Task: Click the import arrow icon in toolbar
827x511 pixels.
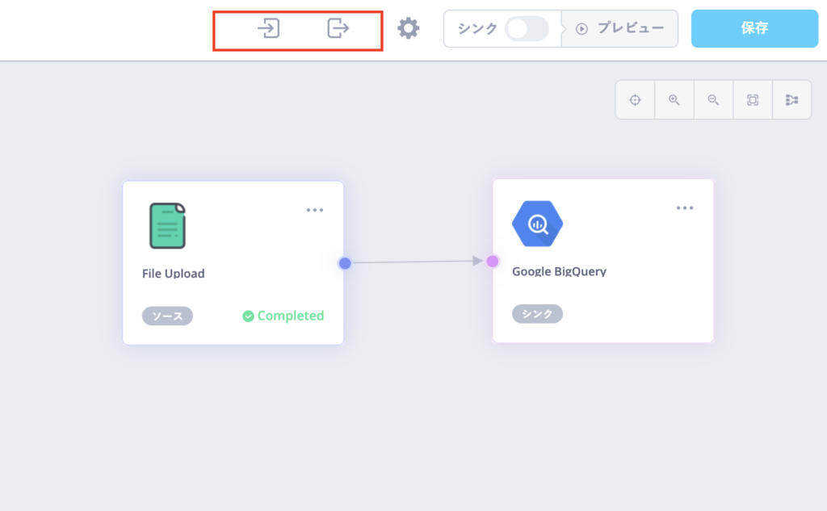Action: 268,28
